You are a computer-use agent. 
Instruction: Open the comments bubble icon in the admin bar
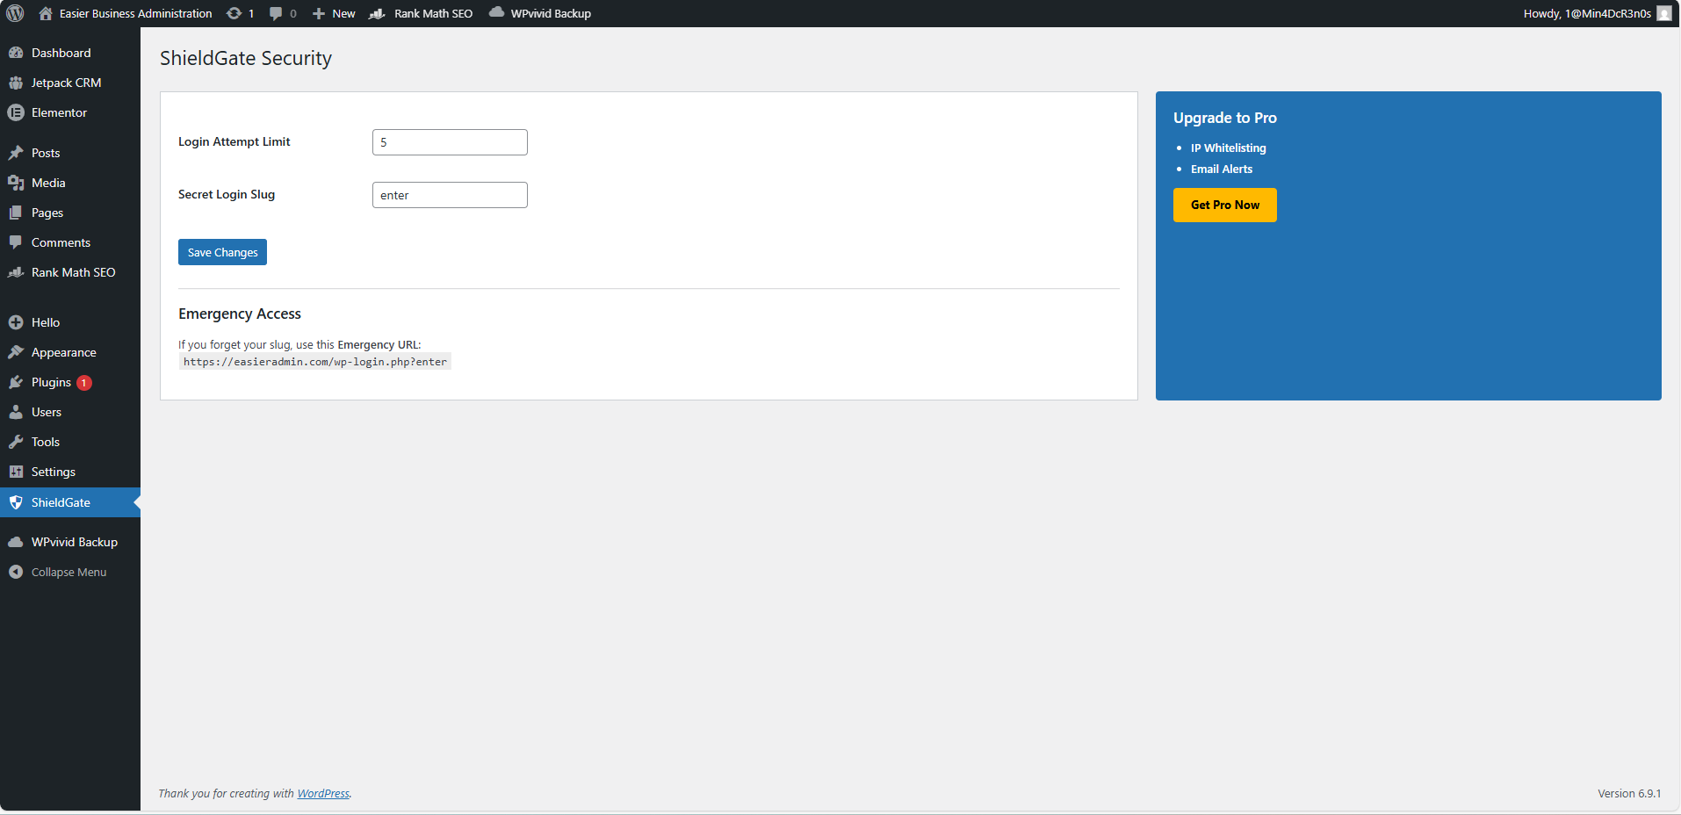point(276,13)
